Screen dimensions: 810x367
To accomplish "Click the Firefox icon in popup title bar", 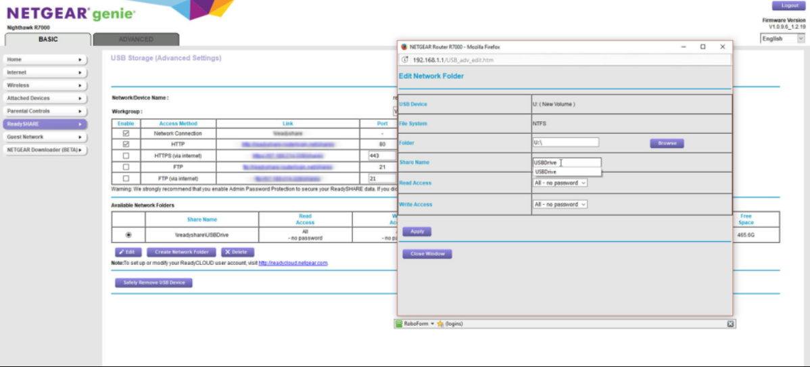I will click(x=404, y=47).
